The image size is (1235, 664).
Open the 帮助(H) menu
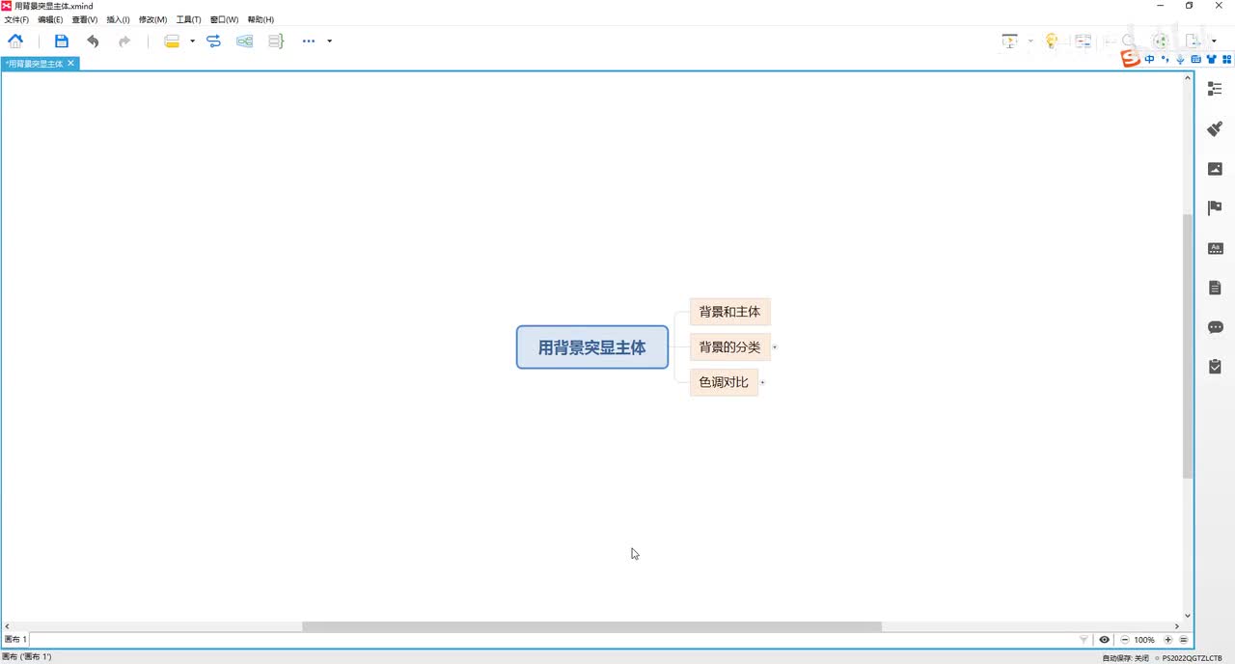tap(261, 19)
